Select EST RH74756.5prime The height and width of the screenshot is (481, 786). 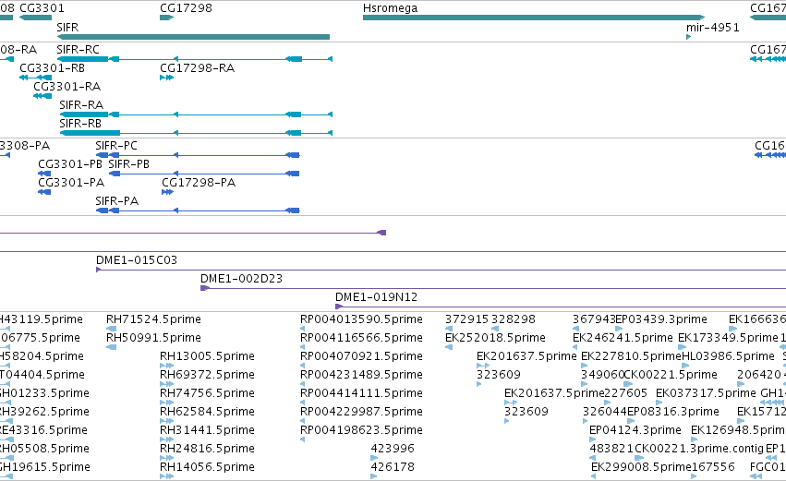point(207,393)
